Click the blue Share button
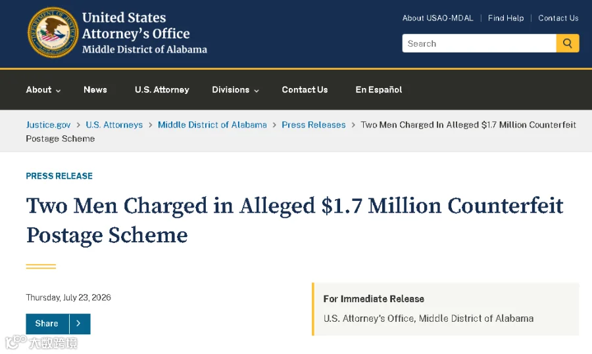Viewport: 592px width, 354px height. pos(47,324)
